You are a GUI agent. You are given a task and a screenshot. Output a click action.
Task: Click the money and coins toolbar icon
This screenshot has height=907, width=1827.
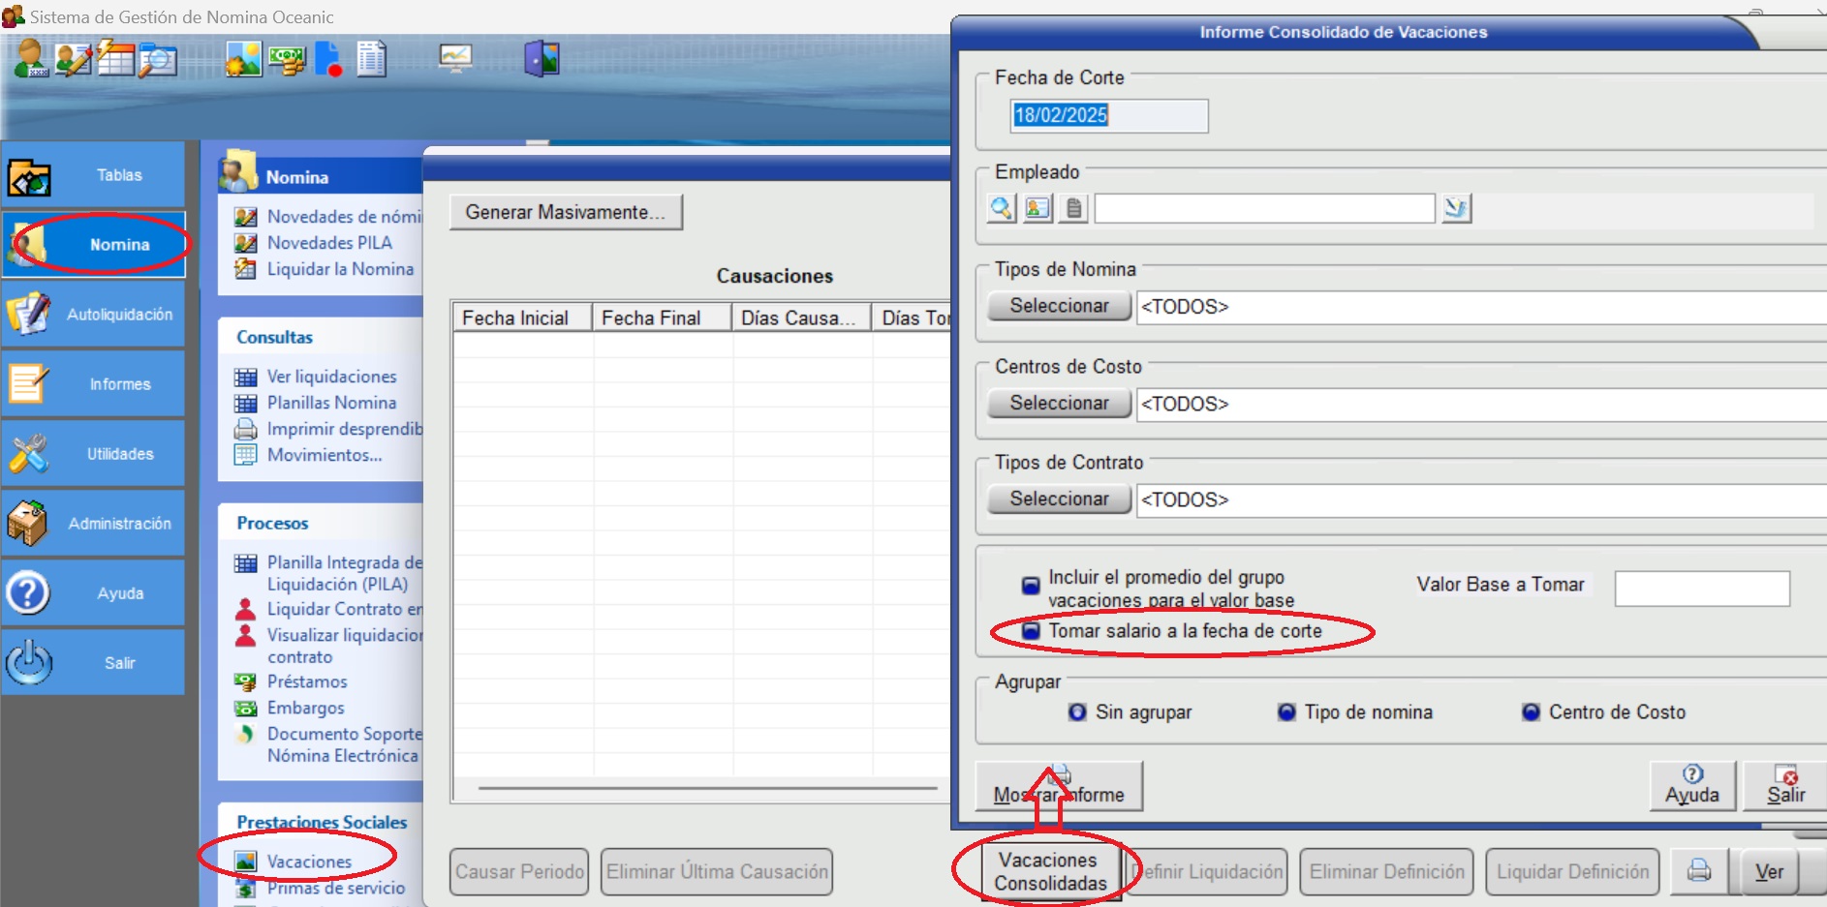tap(287, 60)
